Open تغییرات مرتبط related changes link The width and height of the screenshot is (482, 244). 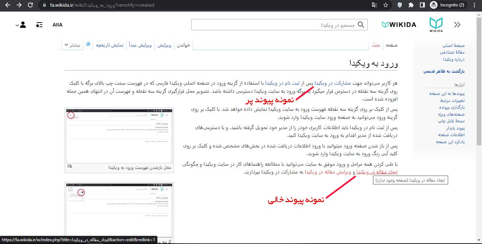point(452,100)
